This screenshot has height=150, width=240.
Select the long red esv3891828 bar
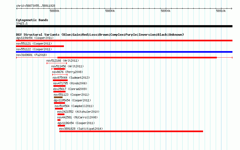point(131,131)
